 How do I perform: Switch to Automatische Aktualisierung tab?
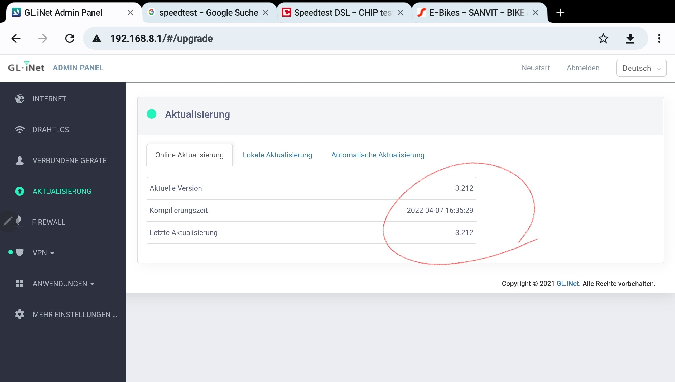[x=378, y=155]
